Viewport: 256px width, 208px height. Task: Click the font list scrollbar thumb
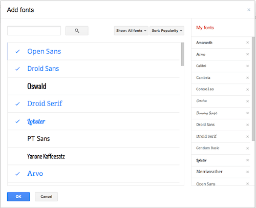pos(182,54)
